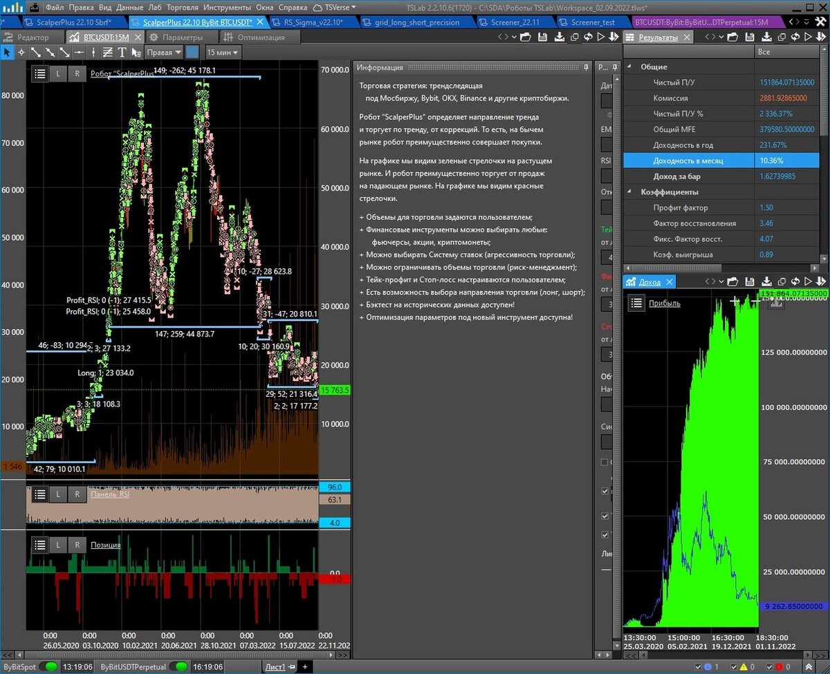This screenshot has width=830, height=674.
Task: Open the Файл menu
Action: point(55,7)
